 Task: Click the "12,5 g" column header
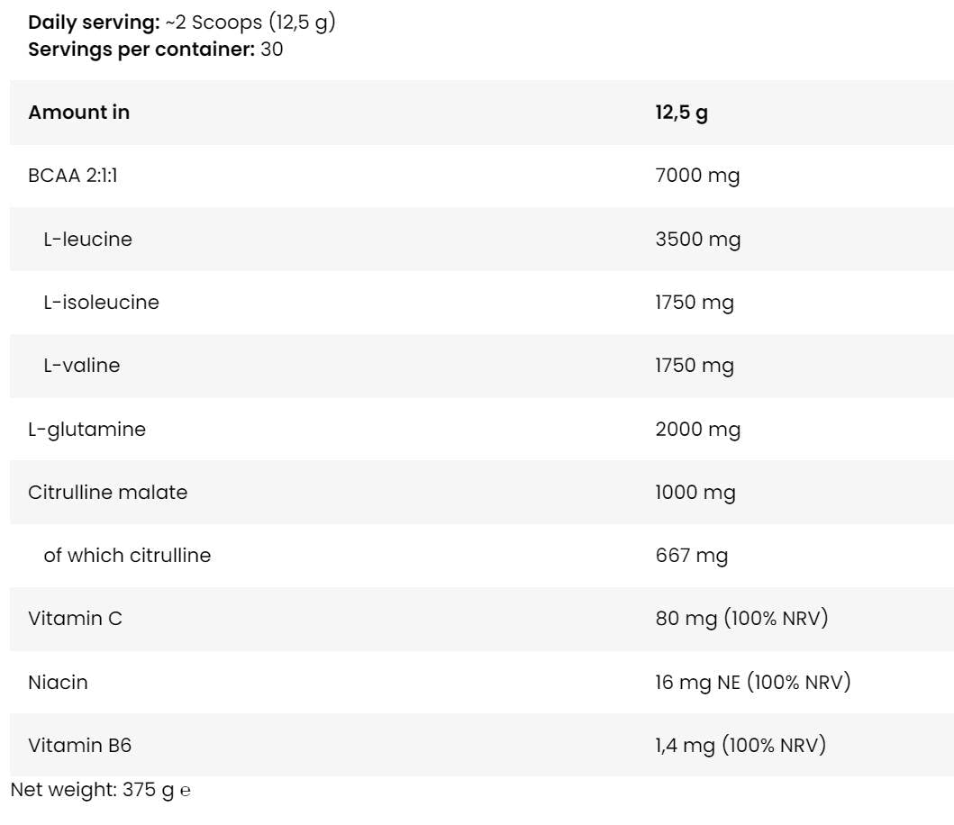tap(681, 113)
